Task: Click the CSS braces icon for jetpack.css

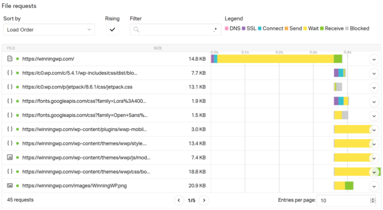Action: pyautogui.click(x=10, y=87)
